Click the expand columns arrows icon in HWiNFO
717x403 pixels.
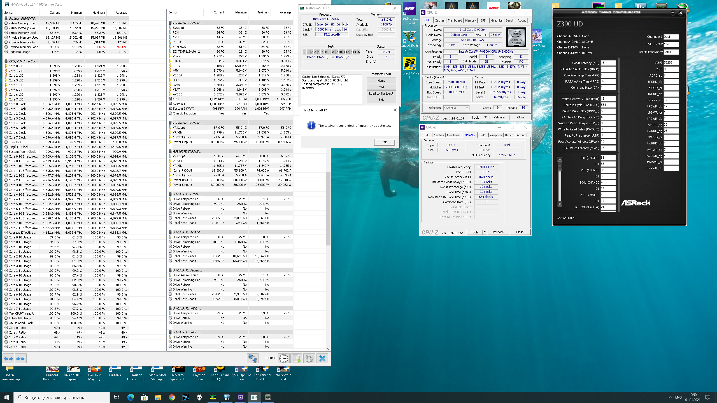coord(8,359)
